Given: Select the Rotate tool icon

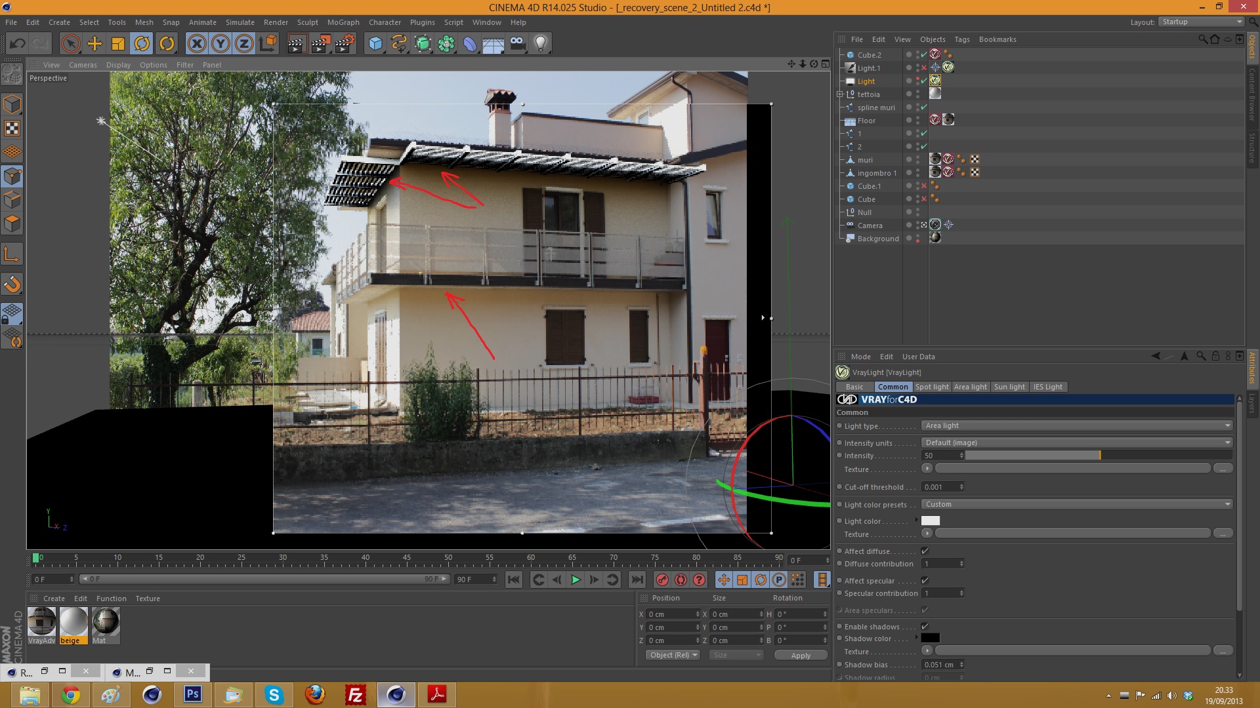Looking at the screenshot, I should pos(142,44).
